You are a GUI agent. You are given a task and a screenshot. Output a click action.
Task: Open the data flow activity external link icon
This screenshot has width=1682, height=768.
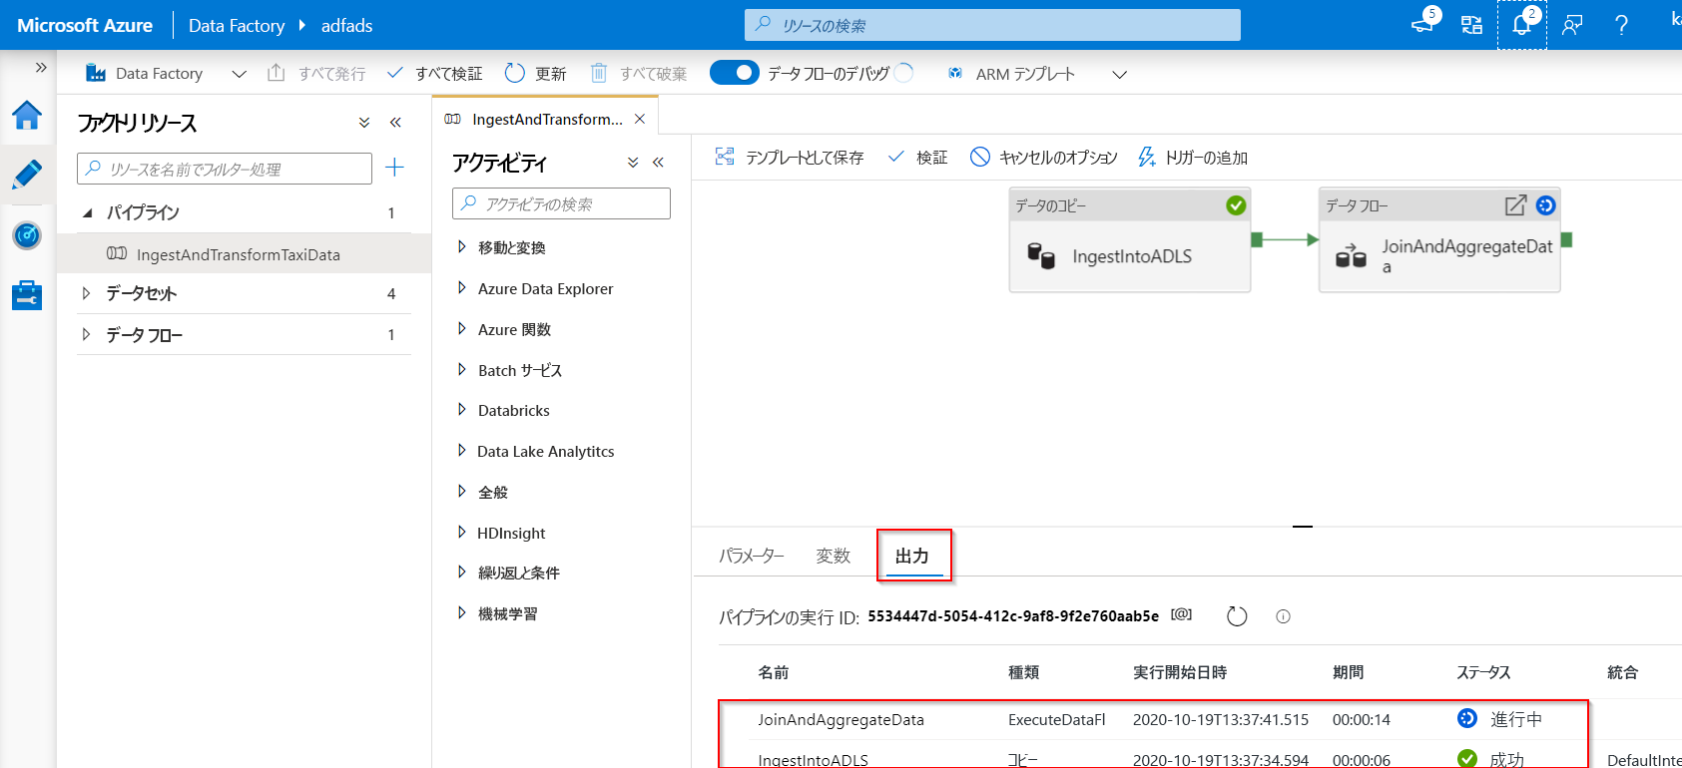pyautogui.click(x=1515, y=205)
